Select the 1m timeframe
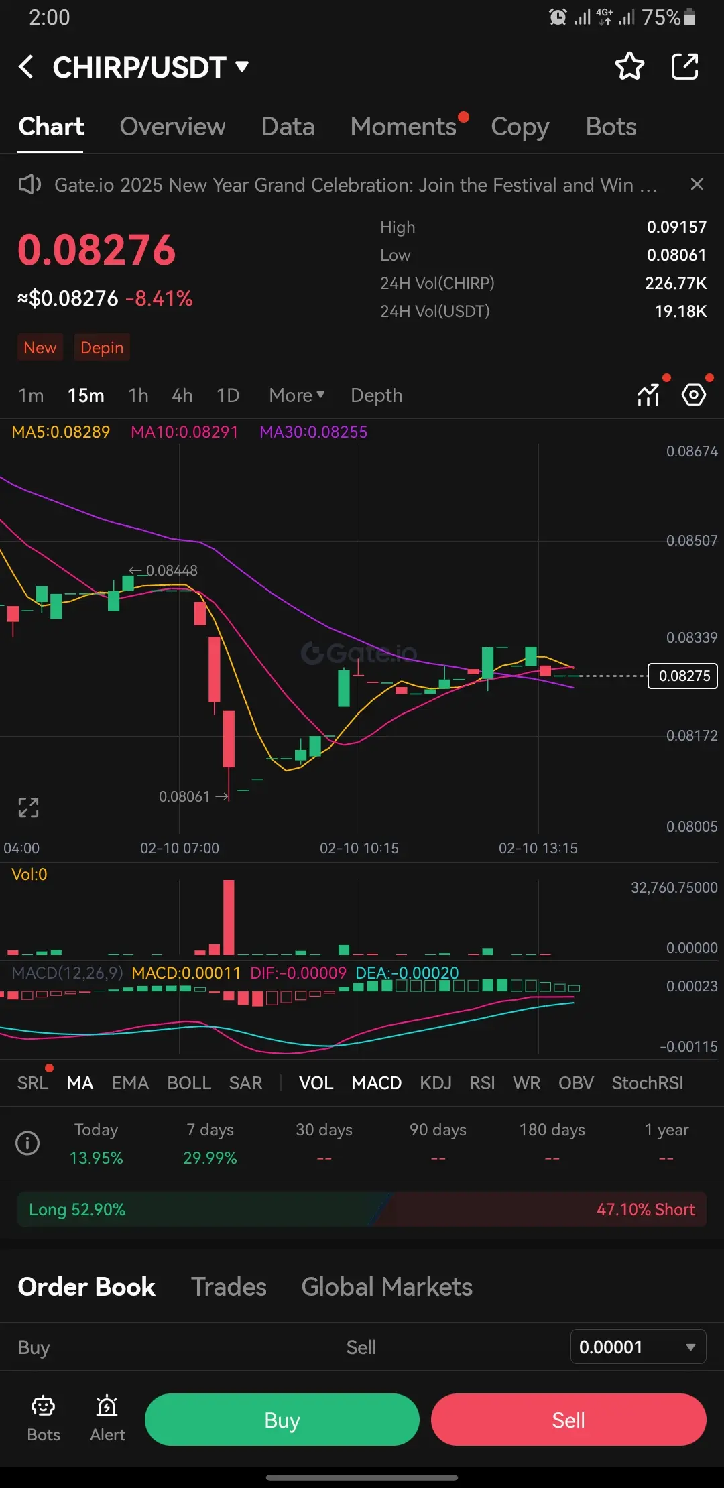Screen dimensions: 724x1488 tap(31, 395)
